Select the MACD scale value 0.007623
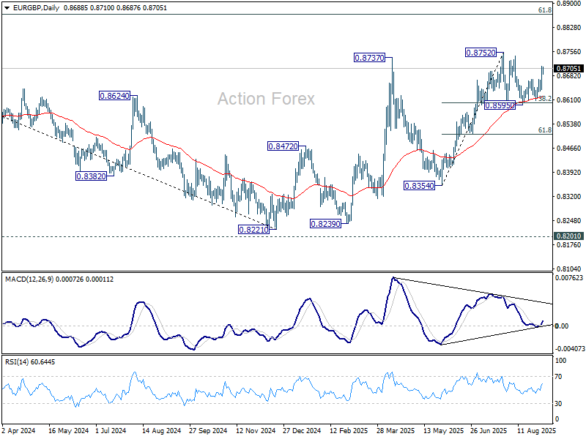Viewport: 586px width, 439px height. pos(569,278)
